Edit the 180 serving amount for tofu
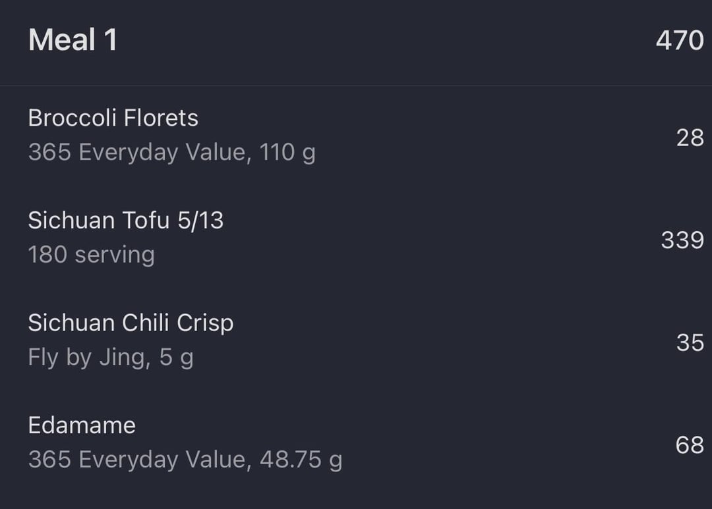 pos(91,254)
